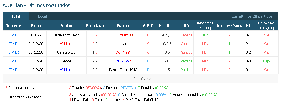Open ITA D1 link for 14/12/20 match
The image size is (282, 104).
click(x=14, y=70)
